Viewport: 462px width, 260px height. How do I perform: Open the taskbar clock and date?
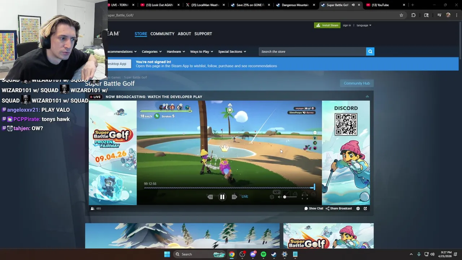445,254
